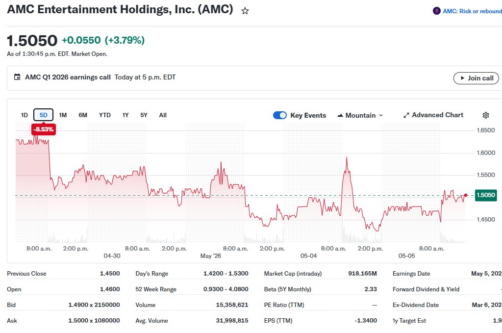This screenshot has height=333, width=502.
Task: Click the Beta (5Y Monthly) value 2.33
Action: pos(371,289)
